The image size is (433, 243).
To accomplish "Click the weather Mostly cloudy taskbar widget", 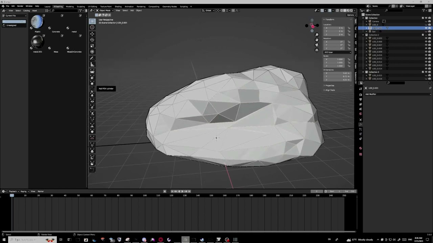I will coord(360,240).
